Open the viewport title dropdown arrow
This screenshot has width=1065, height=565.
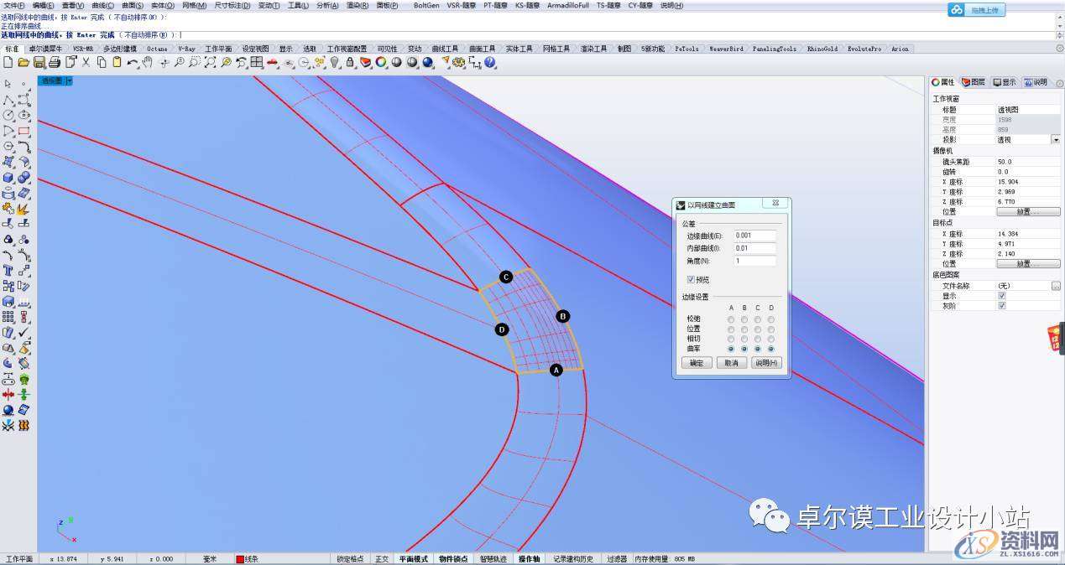(70, 81)
